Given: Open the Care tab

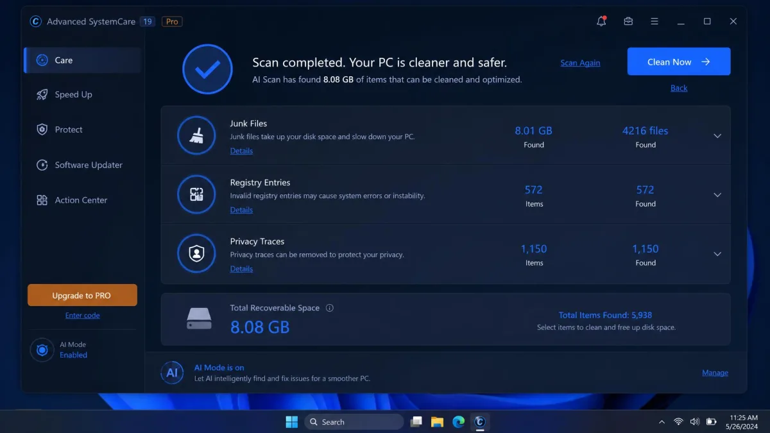Looking at the screenshot, I should (x=82, y=60).
